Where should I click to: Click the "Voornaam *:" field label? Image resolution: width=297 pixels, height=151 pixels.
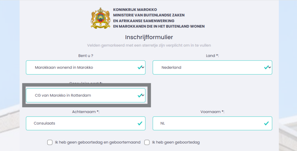click(212, 112)
